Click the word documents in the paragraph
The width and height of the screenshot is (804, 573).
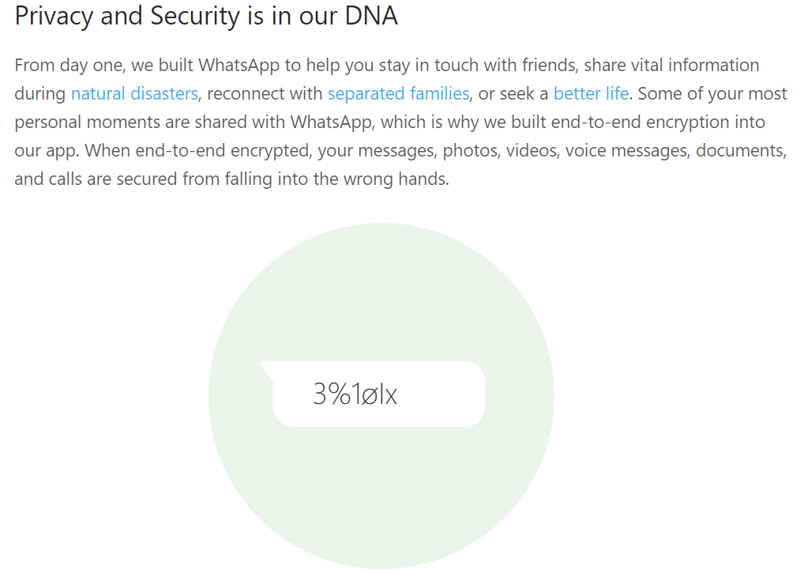(741, 151)
